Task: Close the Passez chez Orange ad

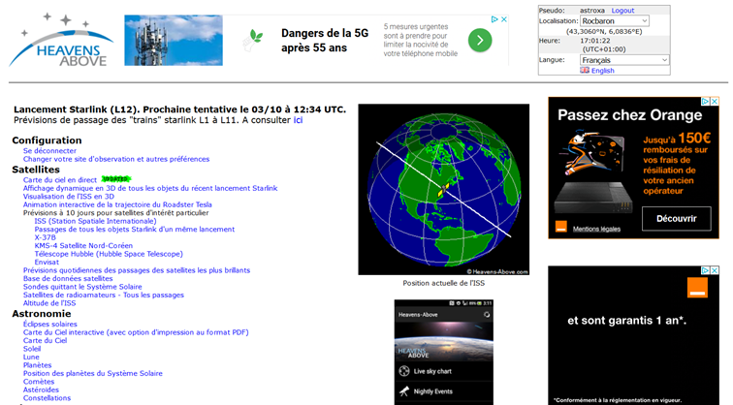Action: pos(715,101)
